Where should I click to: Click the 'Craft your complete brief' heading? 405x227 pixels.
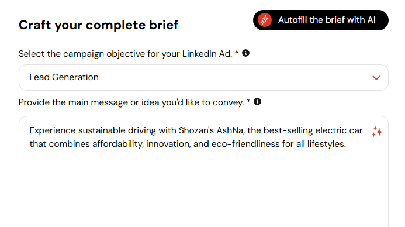tap(98, 25)
